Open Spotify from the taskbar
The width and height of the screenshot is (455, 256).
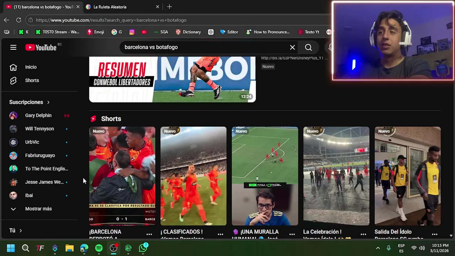point(99,248)
